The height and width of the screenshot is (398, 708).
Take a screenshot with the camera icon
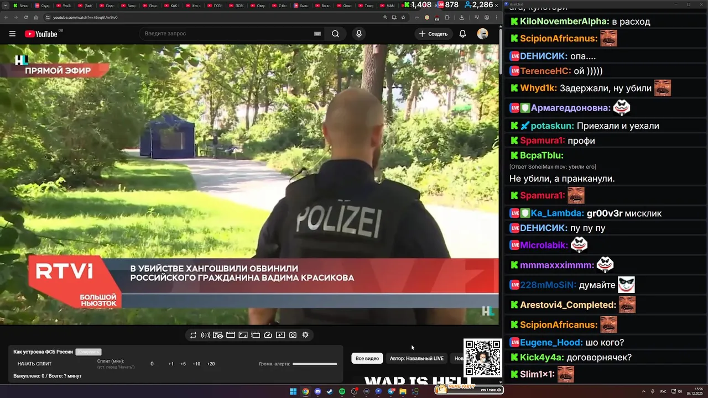click(x=293, y=335)
